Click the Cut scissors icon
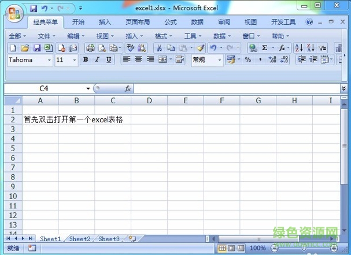The height and width of the screenshot is (255, 351). click(159, 48)
